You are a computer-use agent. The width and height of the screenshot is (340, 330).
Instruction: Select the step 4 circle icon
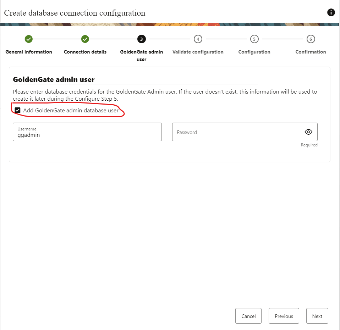coord(198,39)
